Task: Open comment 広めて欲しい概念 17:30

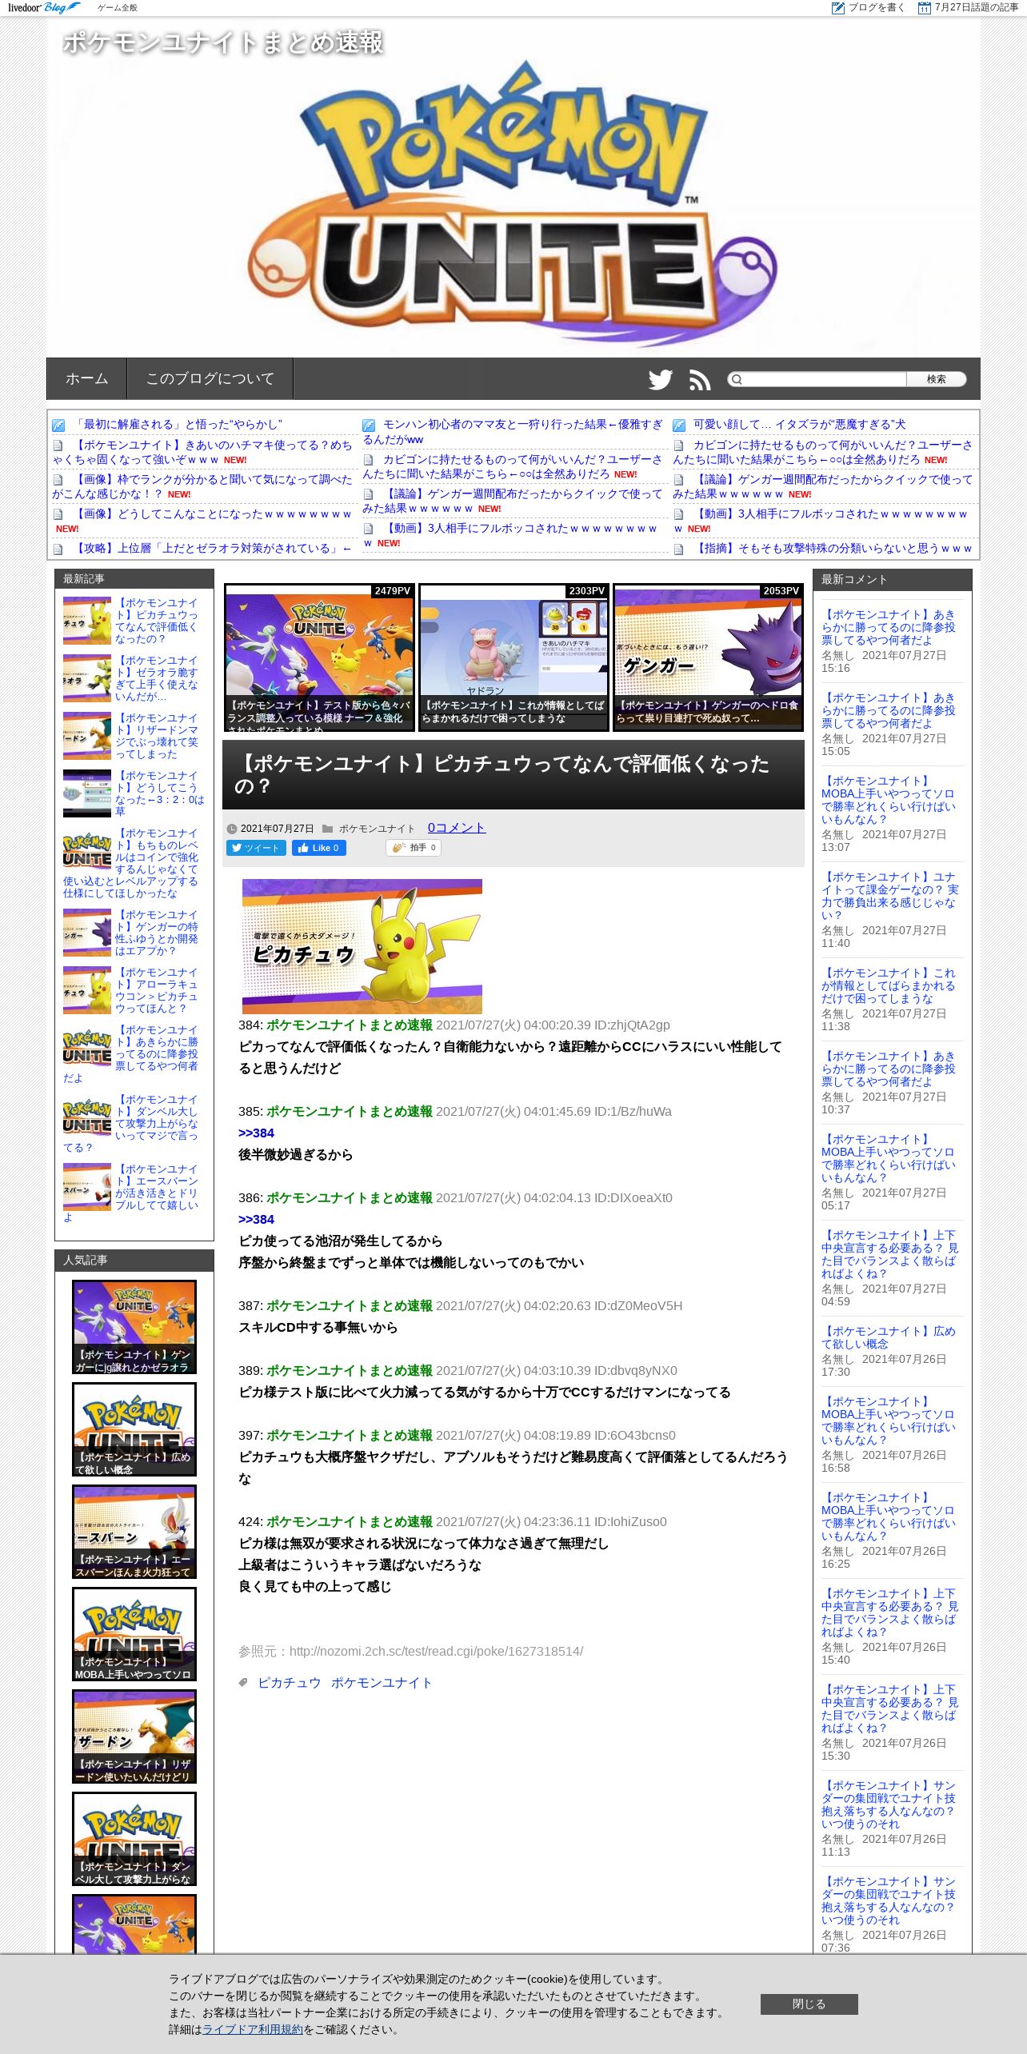Action: click(888, 1337)
